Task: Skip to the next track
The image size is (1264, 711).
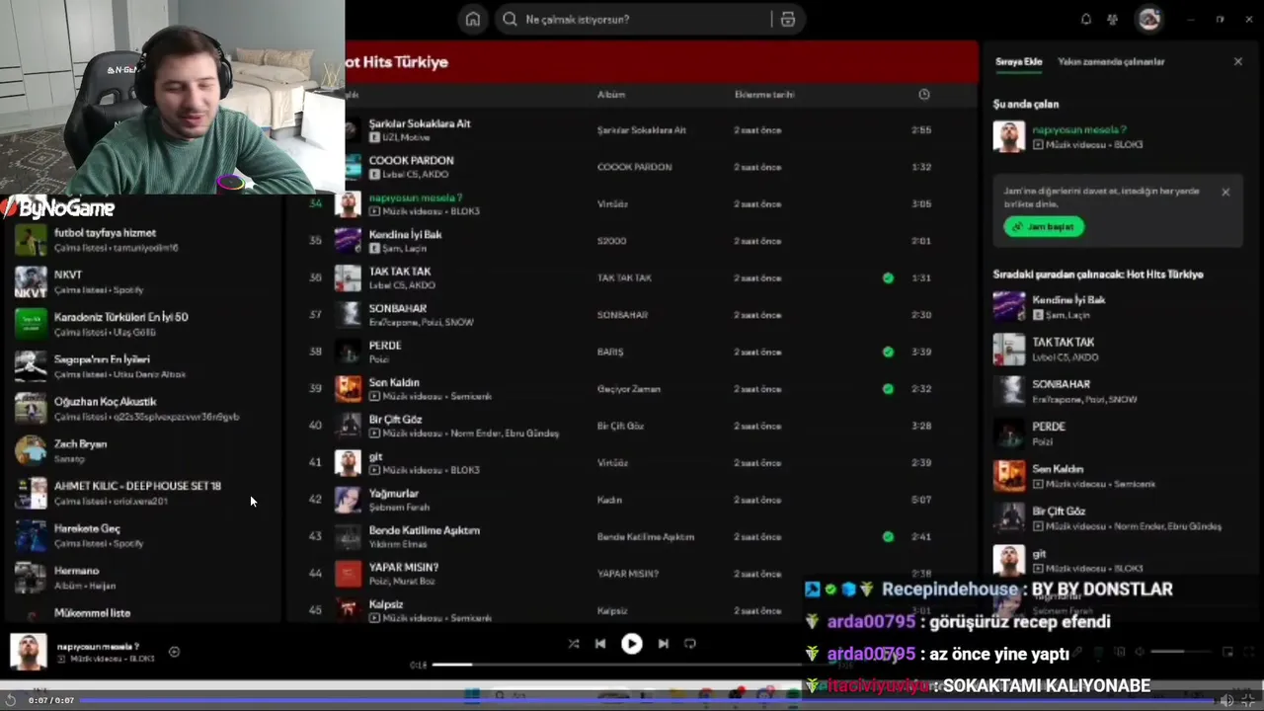Action: [664, 644]
